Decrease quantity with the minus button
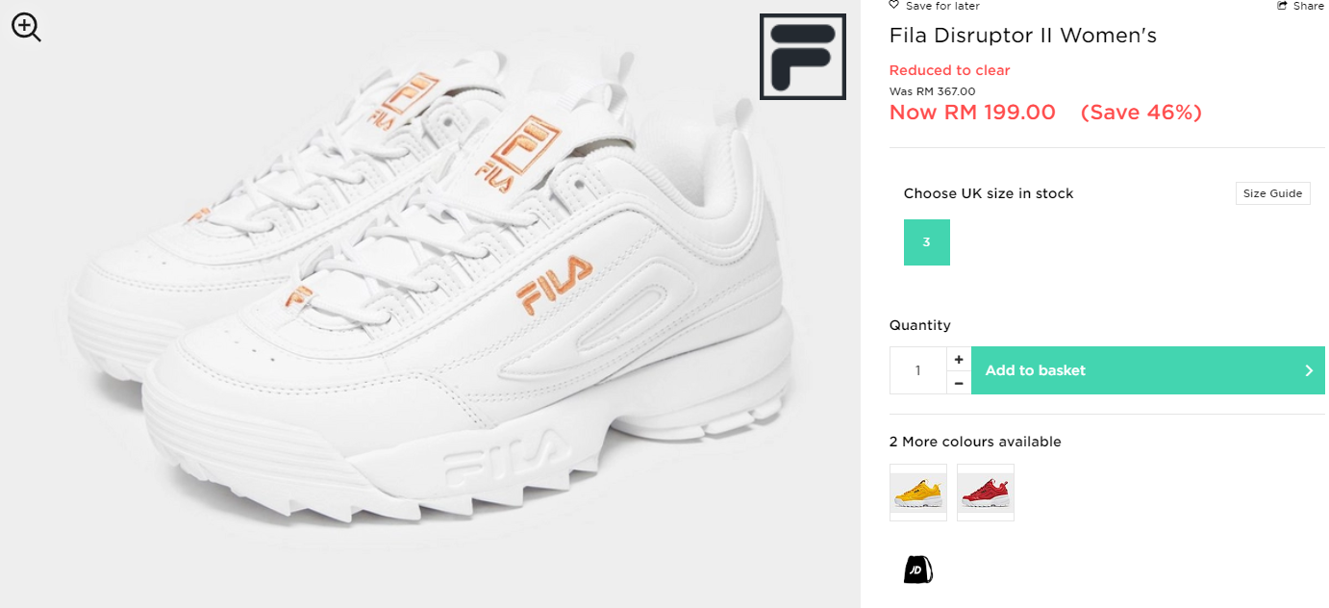1329x608 pixels. [959, 383]
